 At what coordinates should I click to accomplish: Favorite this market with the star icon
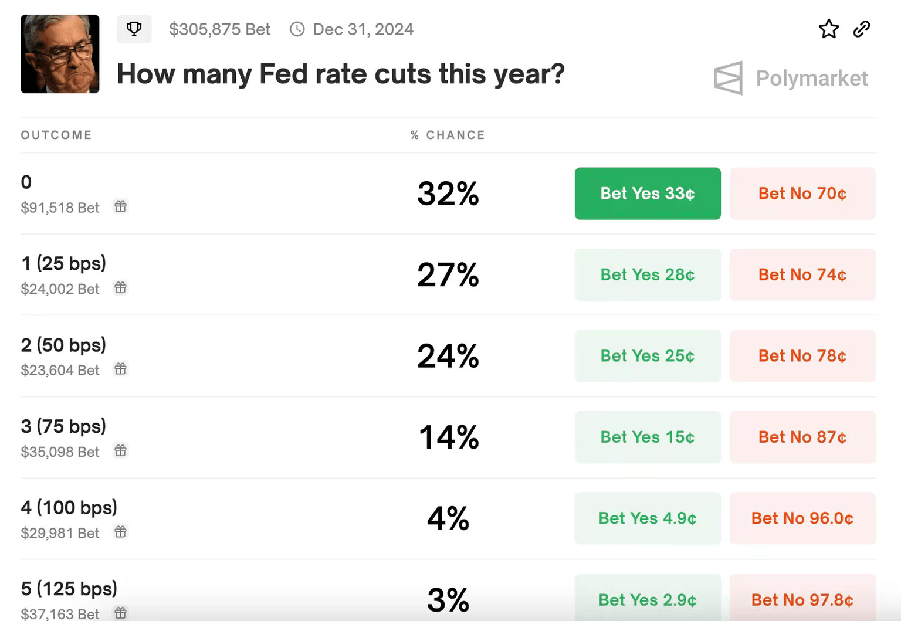[828, 29]
